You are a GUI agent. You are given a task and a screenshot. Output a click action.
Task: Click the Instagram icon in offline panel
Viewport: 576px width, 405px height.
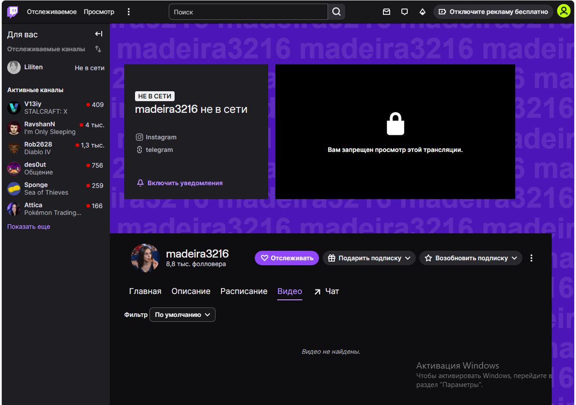pyautogui.click(x=139, y=137)
